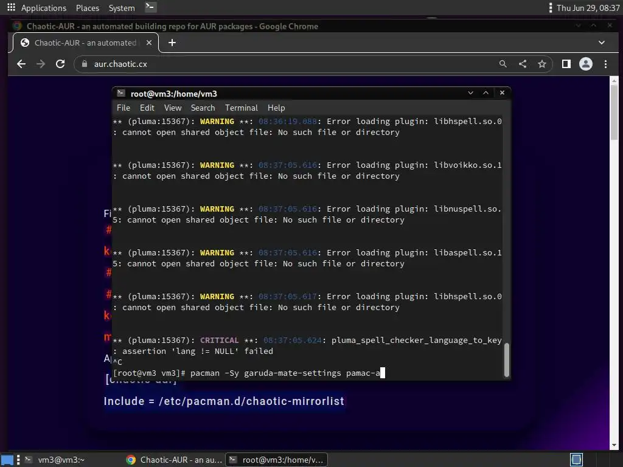
Task: Open the Terminal menu in terminal window
Action: pyautogui.click(x=241, y=108)
